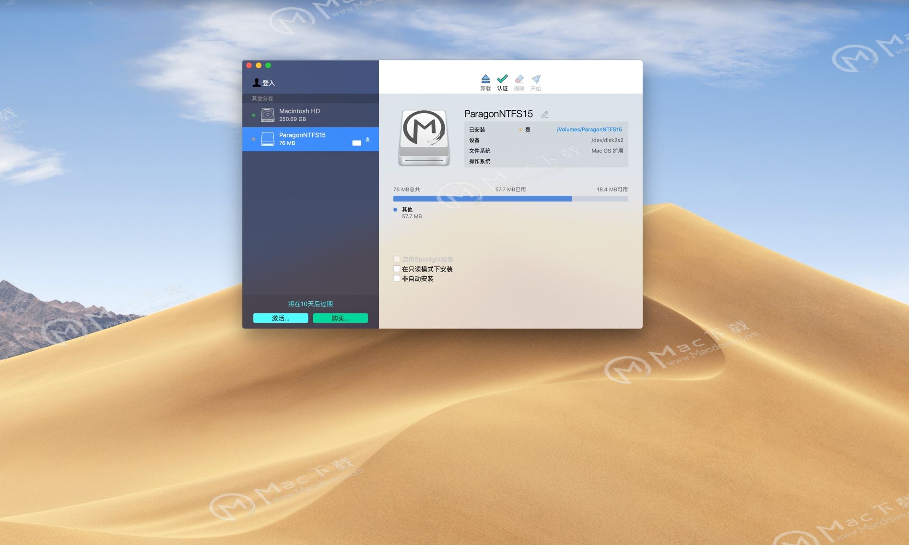Open the /Volumes/ParagonNTFS15 path link

tap(589, 130)
